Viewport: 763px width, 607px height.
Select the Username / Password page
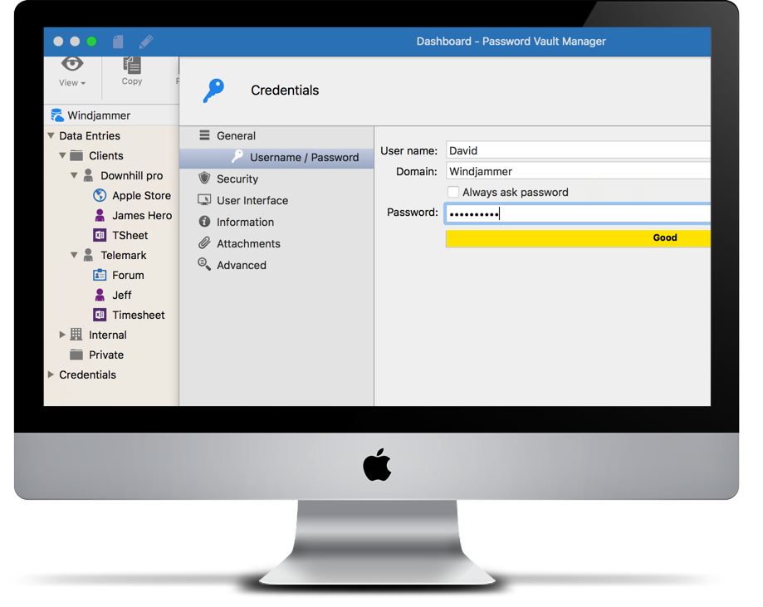pos(276,157)
